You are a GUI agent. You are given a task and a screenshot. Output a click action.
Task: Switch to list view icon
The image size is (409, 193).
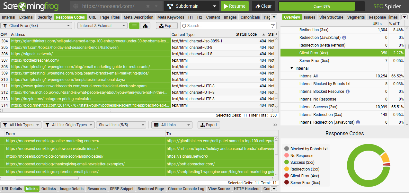tap(134, 26)
